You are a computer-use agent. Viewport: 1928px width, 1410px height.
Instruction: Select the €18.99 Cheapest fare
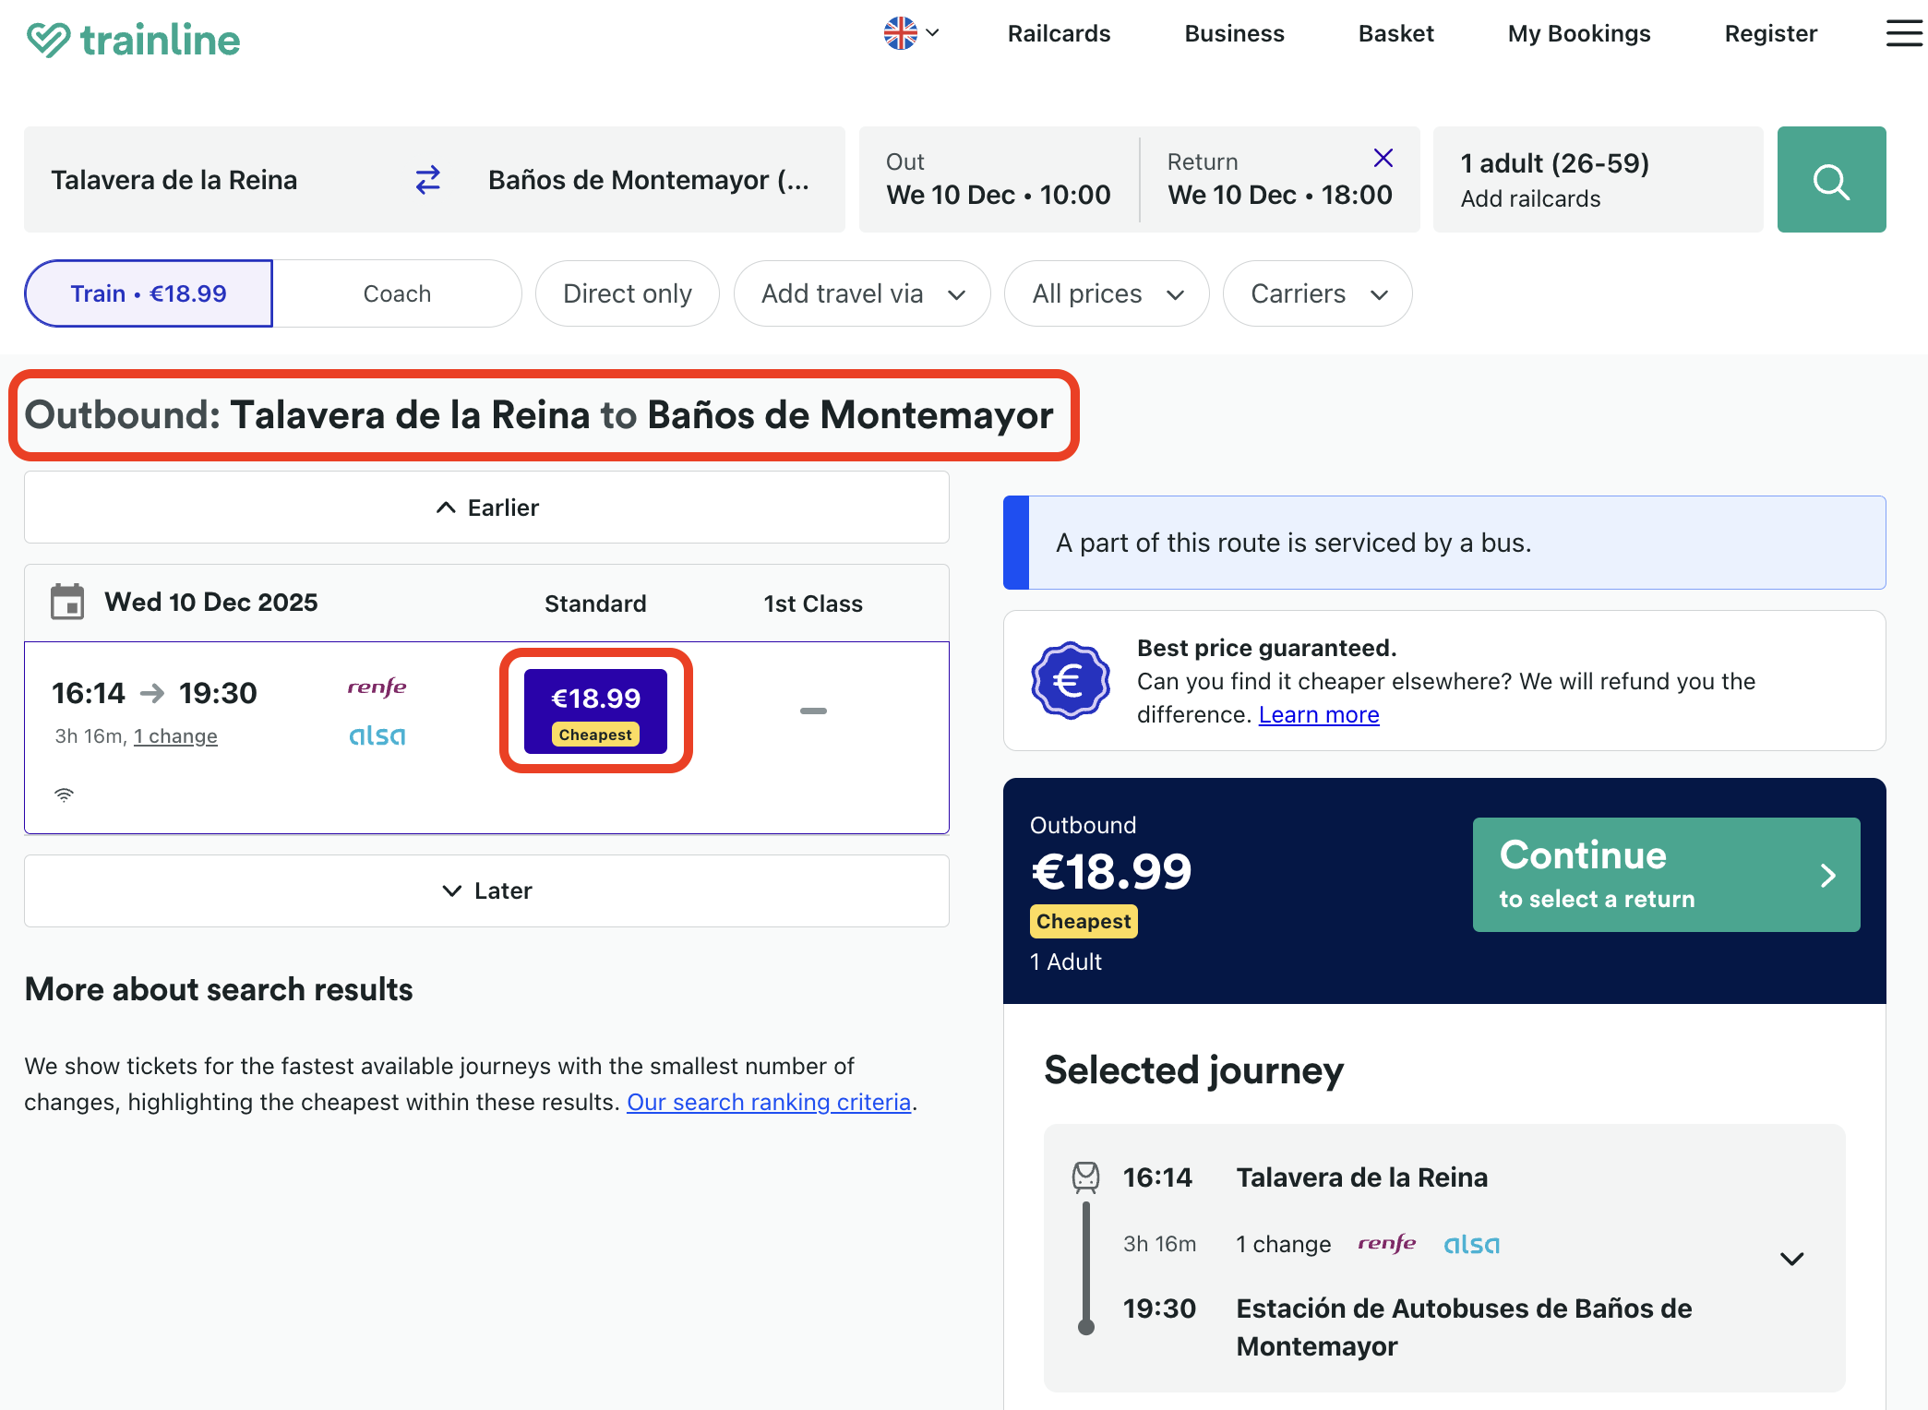[x=594, y=710]
